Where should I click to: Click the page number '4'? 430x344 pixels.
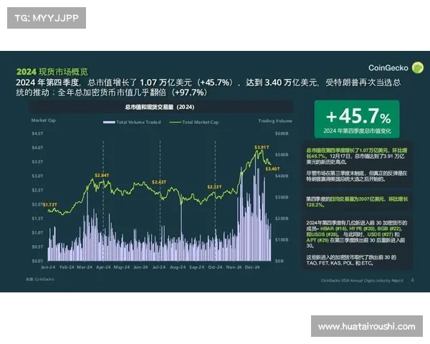tap(413, 280)
